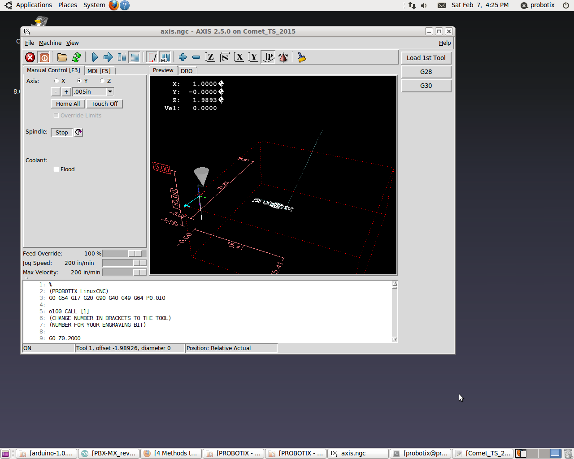
Task: Zoom in the preview with plus icon
Action: coord(183,57)
